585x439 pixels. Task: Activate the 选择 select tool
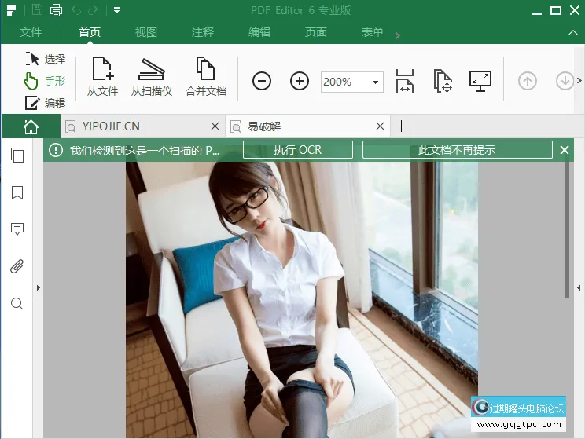(x=46, y=59)
